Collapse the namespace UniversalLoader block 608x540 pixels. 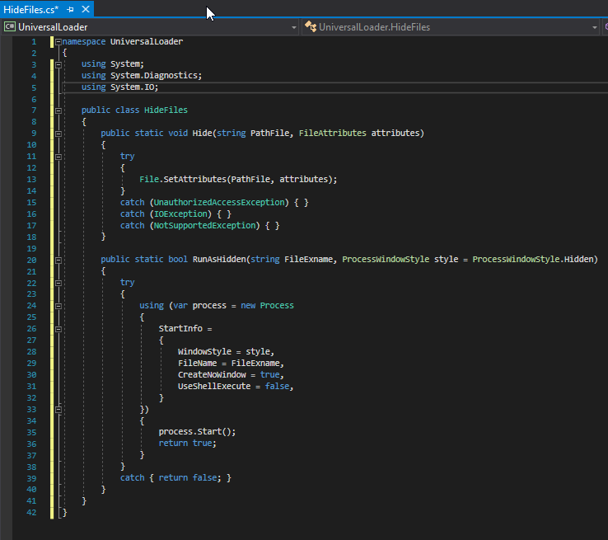pyautogui.click(x=58, y=41)
